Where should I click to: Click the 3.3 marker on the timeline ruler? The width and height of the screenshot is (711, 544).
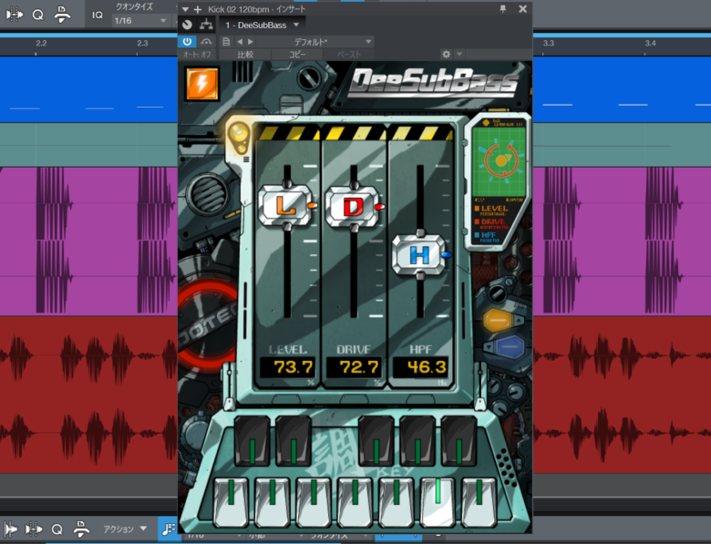click(549, 43)
